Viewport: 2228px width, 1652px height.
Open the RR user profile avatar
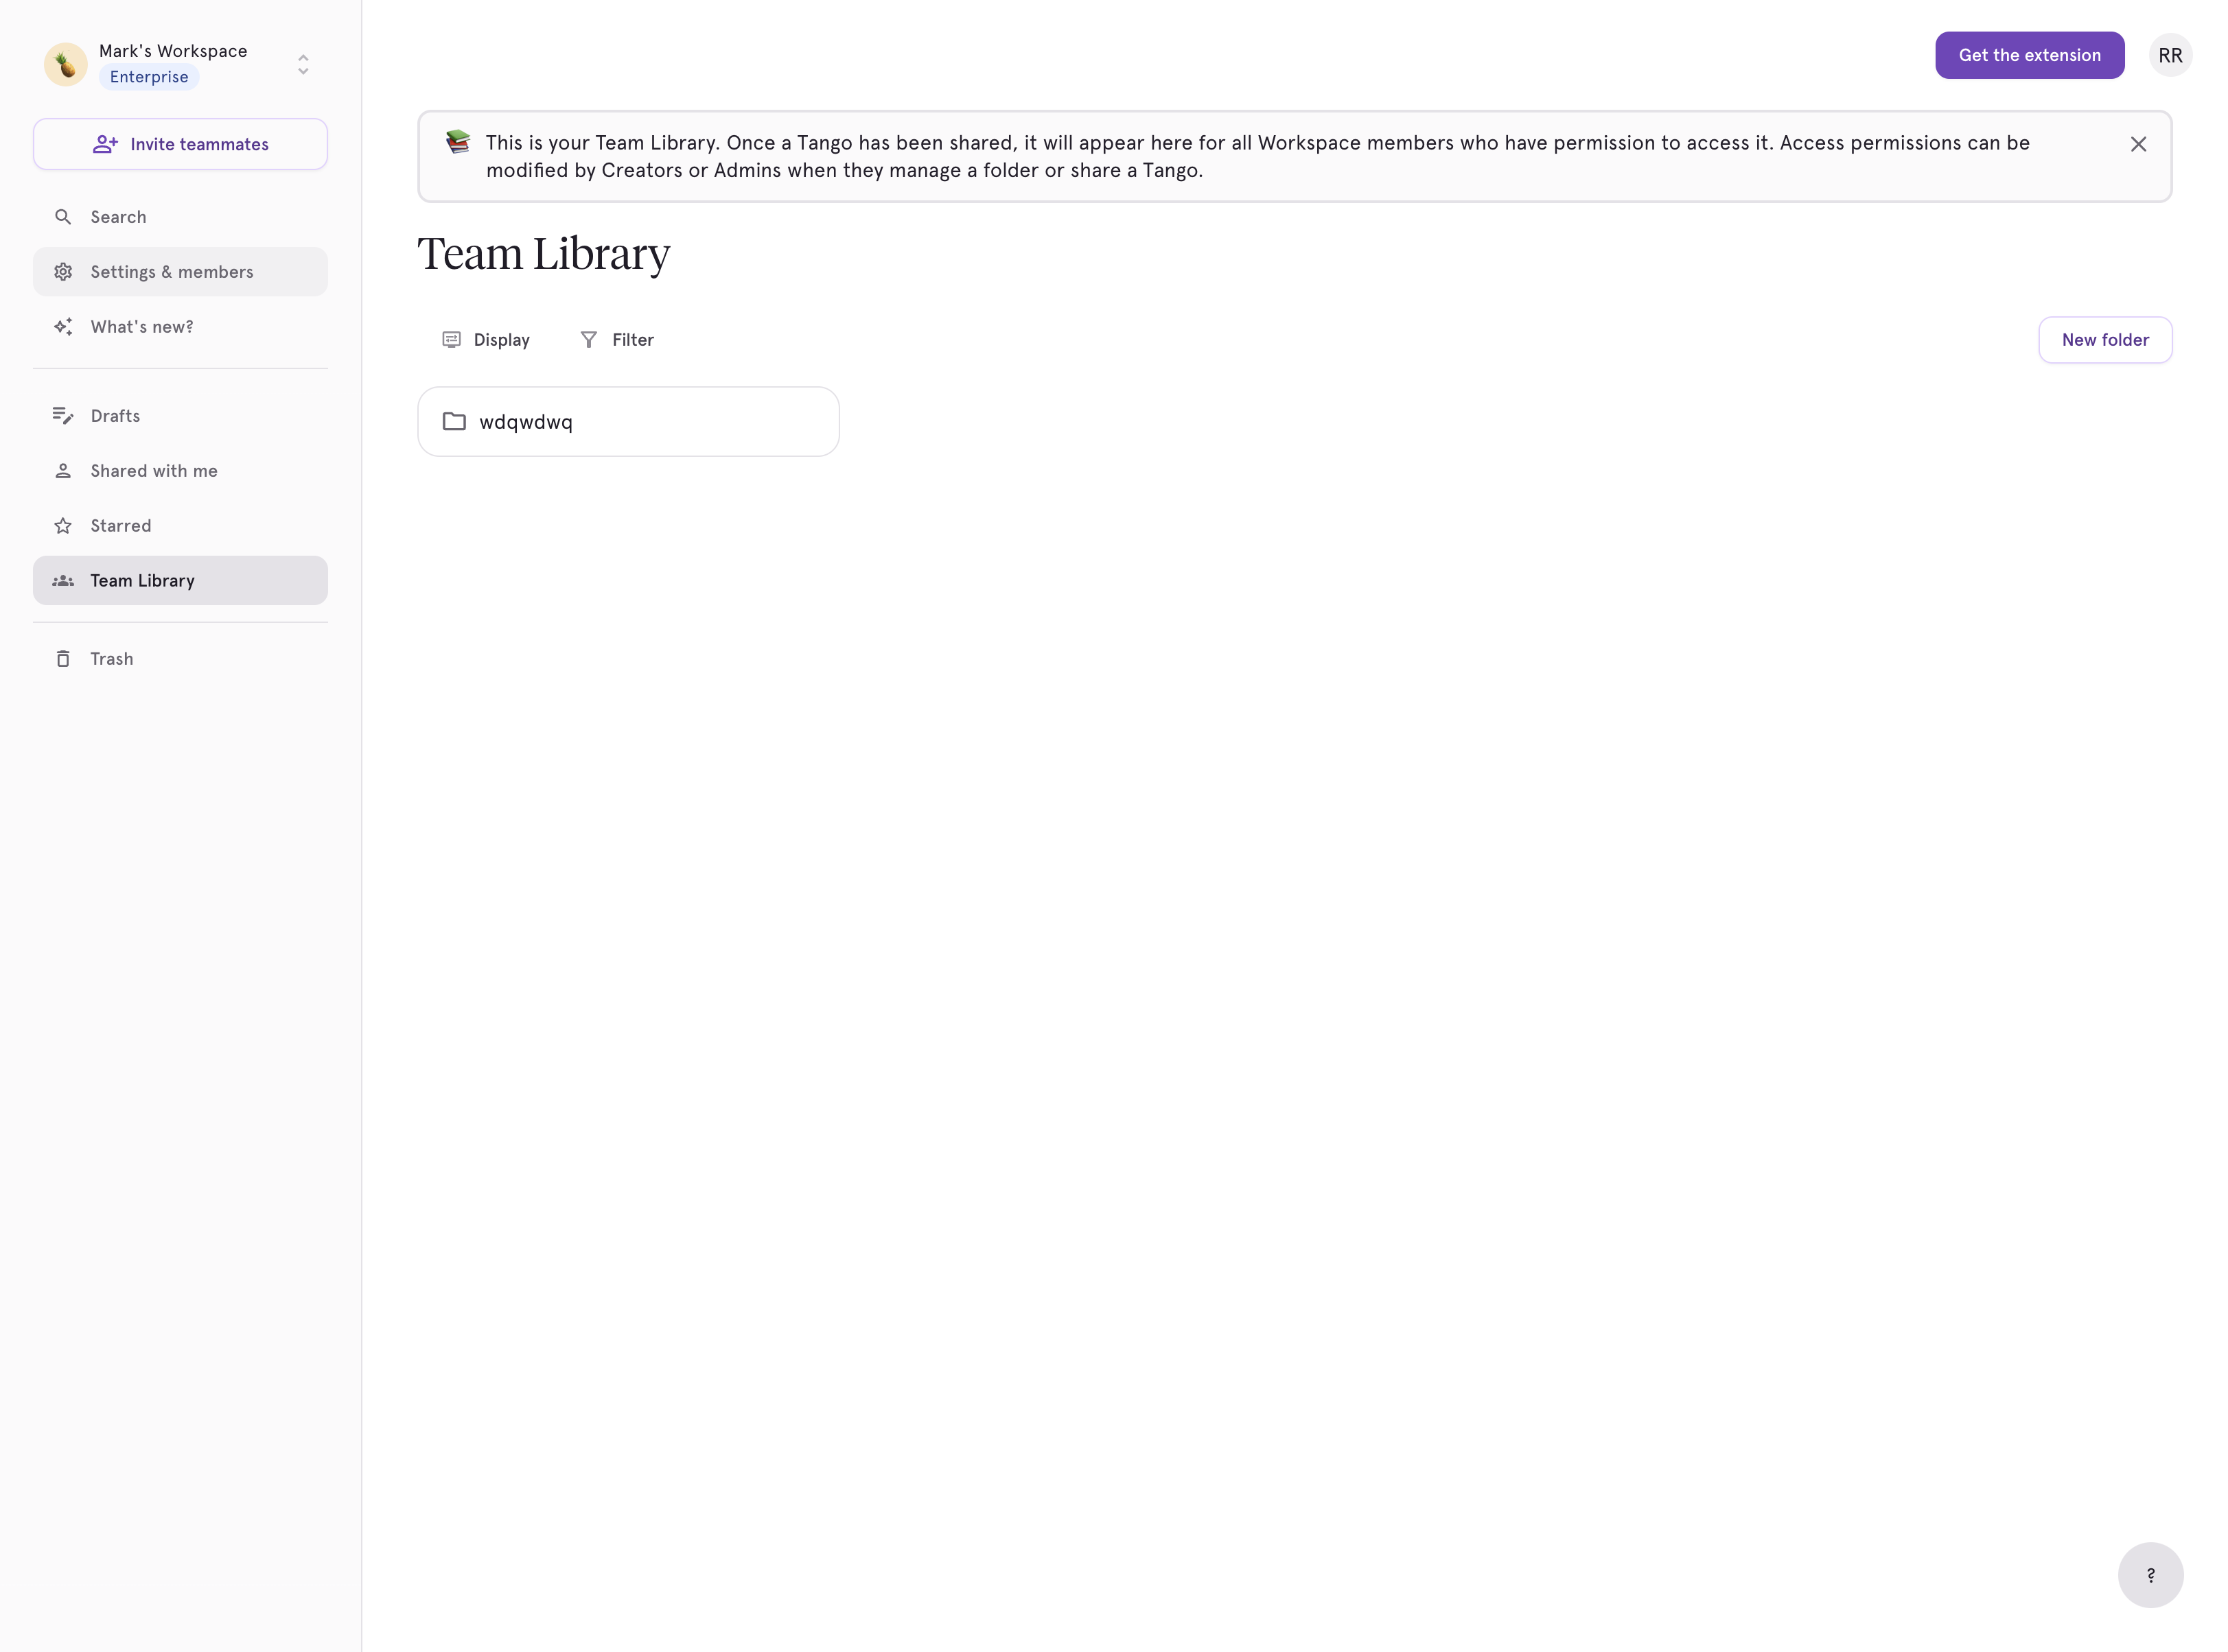tap(2170, 55)
